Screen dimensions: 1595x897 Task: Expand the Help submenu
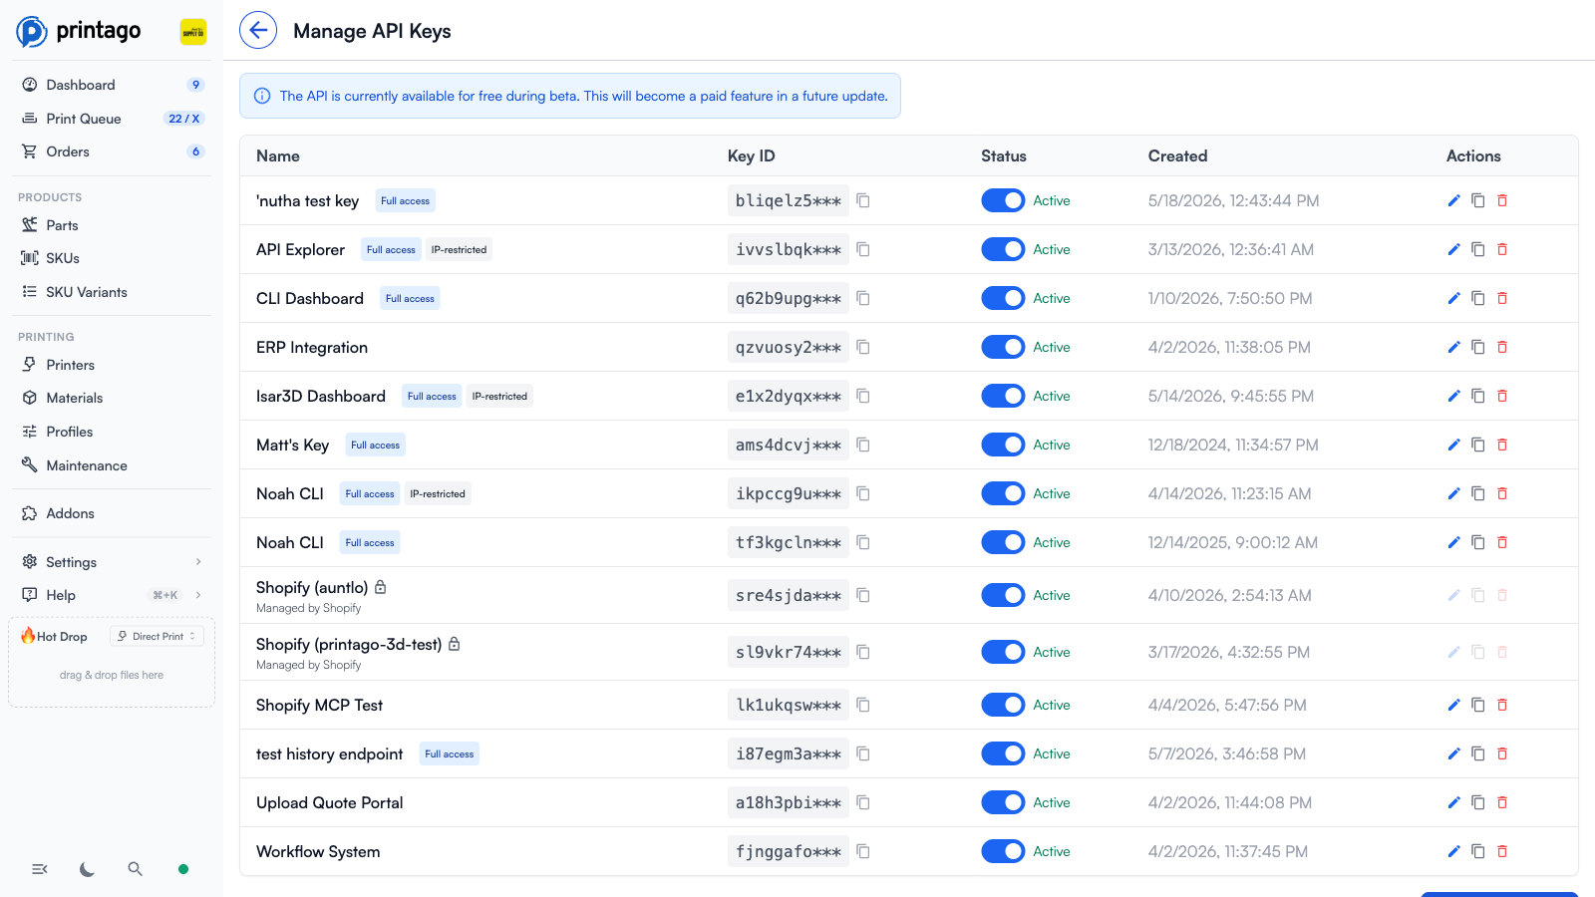coord(198,595)
